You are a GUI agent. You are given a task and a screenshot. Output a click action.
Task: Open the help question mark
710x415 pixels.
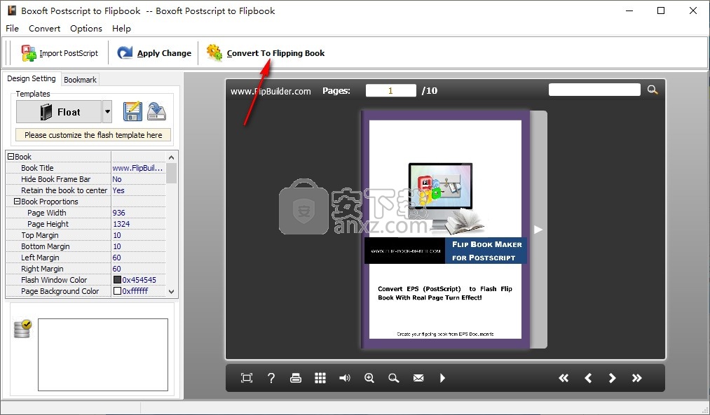271,378
